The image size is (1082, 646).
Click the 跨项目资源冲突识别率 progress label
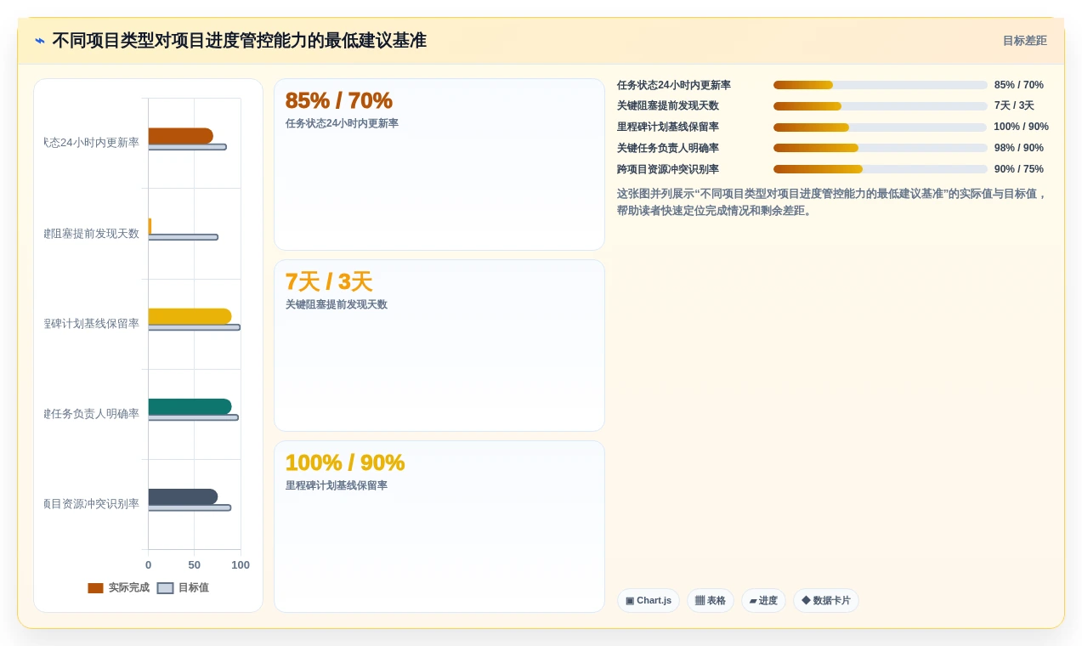(667, 169)
